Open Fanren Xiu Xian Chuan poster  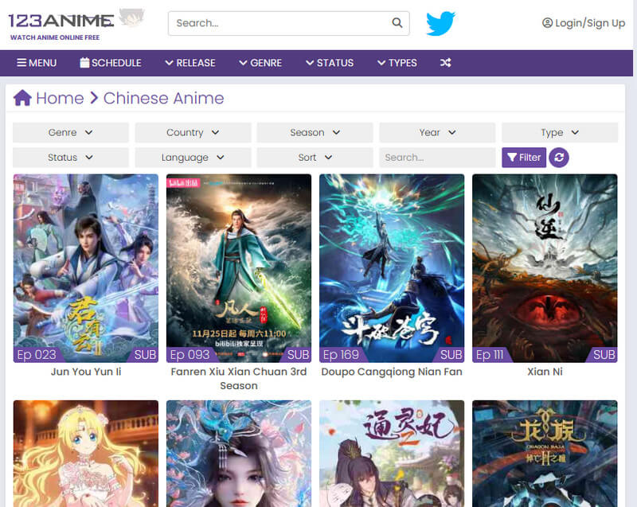pyautogui.click(x=239, y=268)
